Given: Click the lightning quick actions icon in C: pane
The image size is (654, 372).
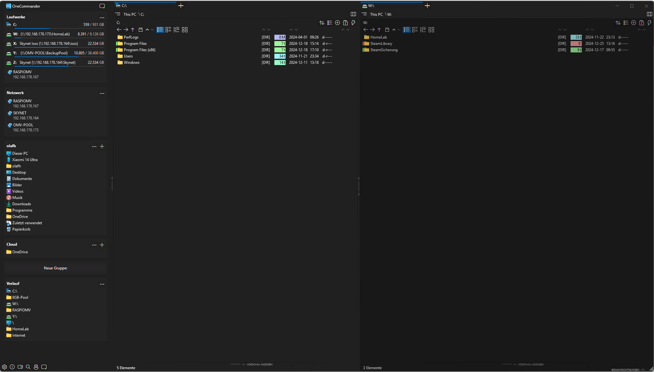Looking at the screenshot, I should (353, 23).
